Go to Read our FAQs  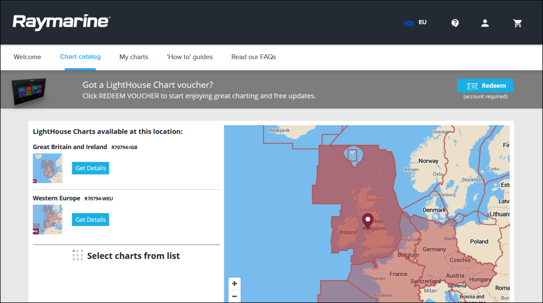254,57
